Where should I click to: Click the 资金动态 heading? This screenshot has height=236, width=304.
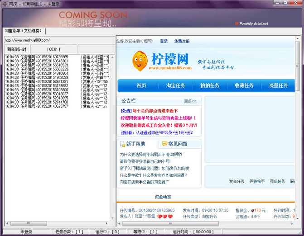coord(163,197)
